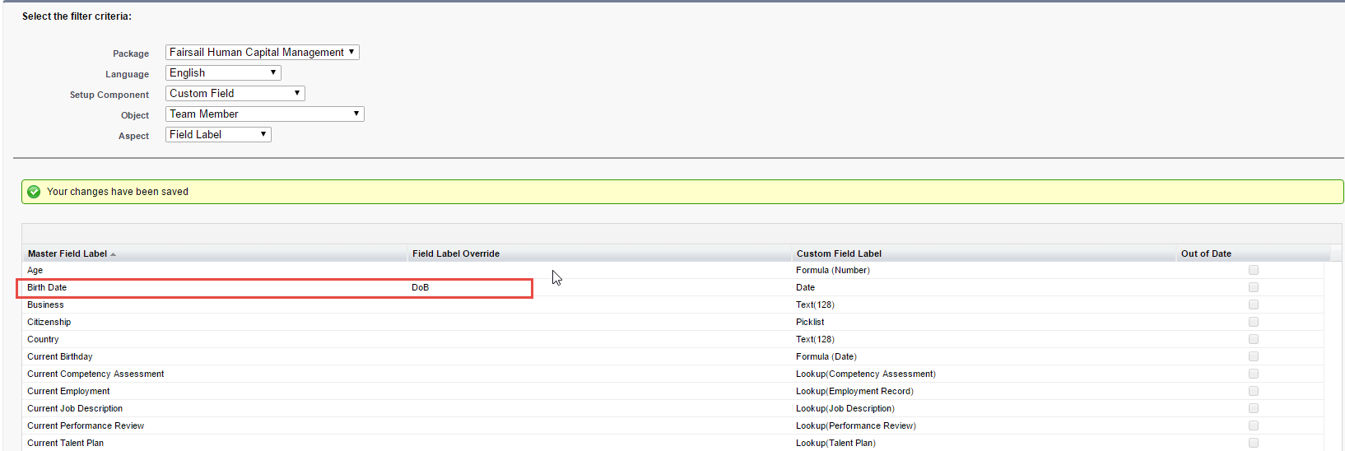The width and height of the screenshot is (1345, 451).
Task: Click the sort arrow beside Master Field Label
Action: [x=114, y=254]
